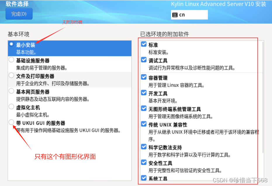The image size is (272, 186).
Task: Click 用于管理 Linux 容器的工具。 description
Action: pos(176,85)
